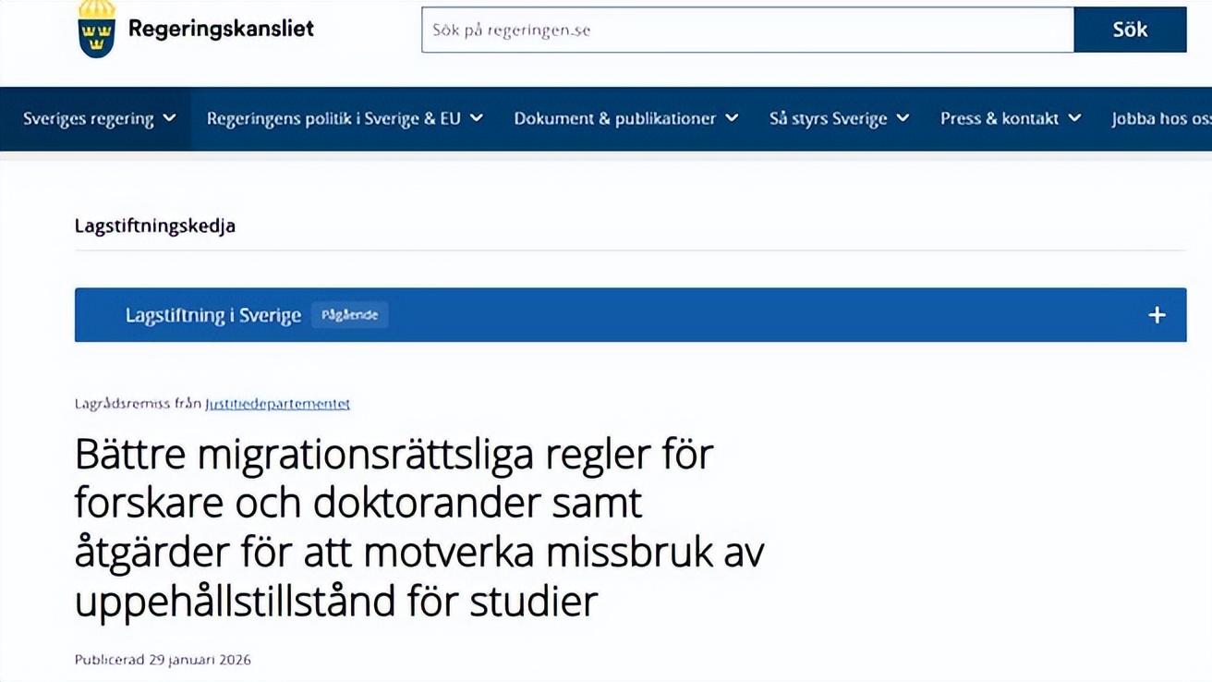Focus the 'Sök på regeringen.se' search field
1212x682 pixels.
746,30
